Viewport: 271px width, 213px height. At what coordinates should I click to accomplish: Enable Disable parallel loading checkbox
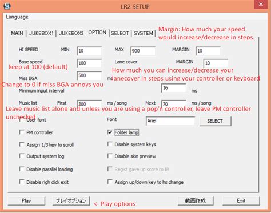click(22, 169)
